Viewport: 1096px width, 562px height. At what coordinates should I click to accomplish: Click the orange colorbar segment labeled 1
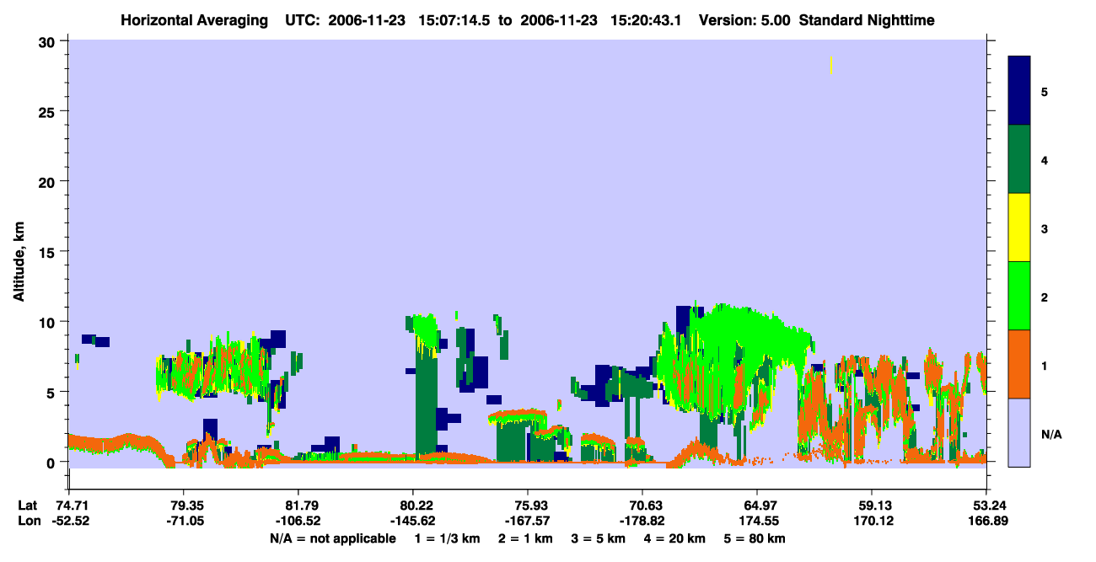(x=1019, y=364)
